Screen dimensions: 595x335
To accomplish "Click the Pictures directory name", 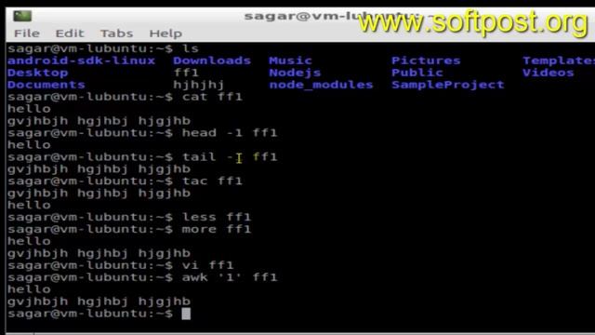I will [x=426, y=60].
